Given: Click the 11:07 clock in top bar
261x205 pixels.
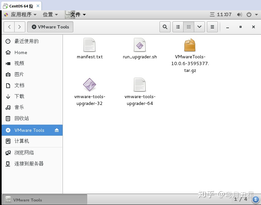Looking at the screenshot, I should pos(224,15).
